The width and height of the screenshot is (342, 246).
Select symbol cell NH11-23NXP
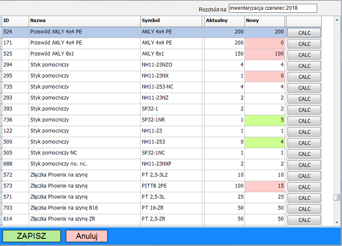click(x=171, y=165)
